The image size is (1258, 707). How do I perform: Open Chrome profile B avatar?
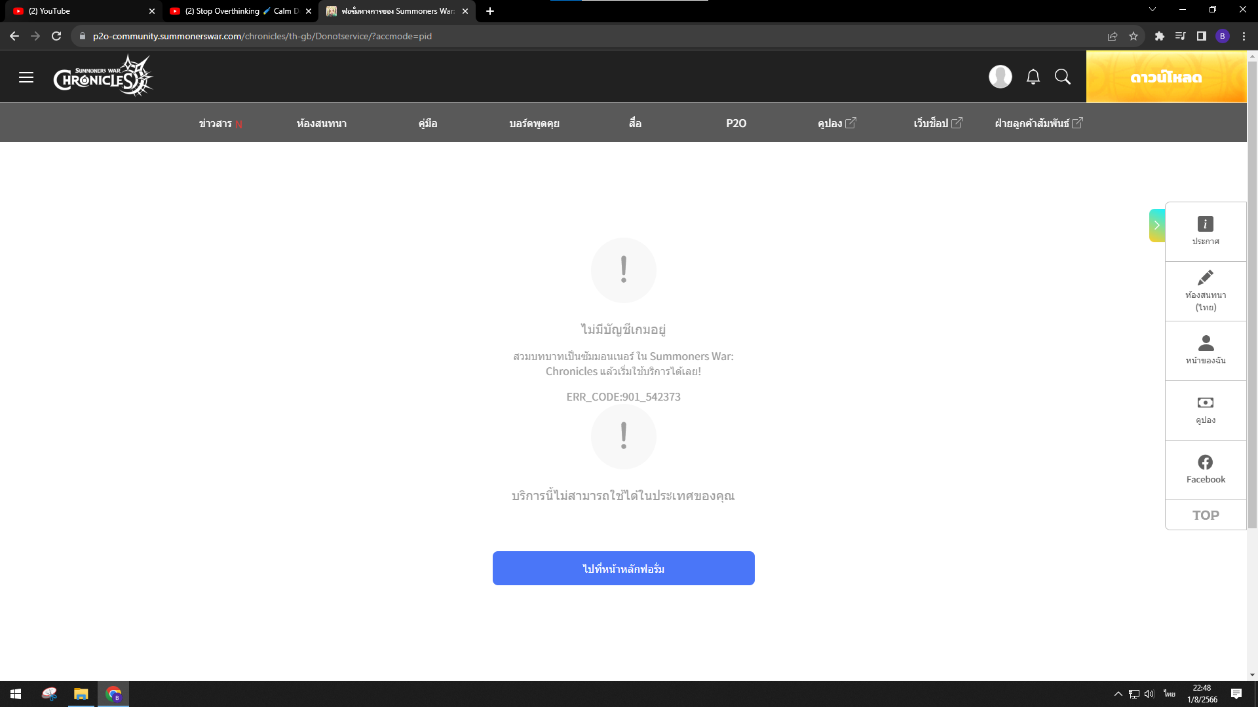1223,36
